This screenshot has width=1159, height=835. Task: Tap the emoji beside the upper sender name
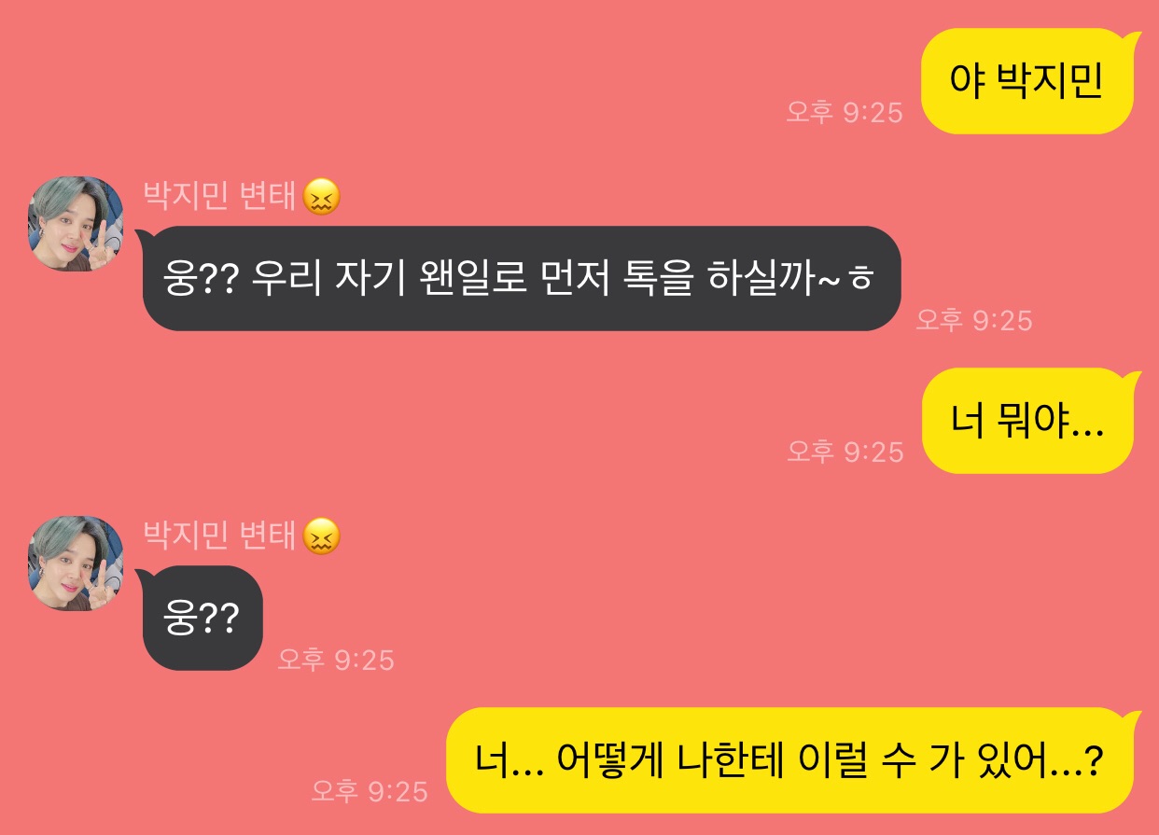pyautogui.click(x=322, y=197)
